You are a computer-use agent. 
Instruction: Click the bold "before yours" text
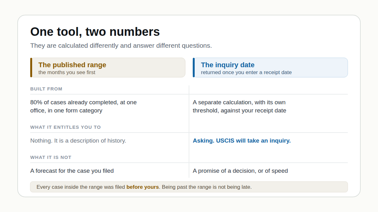coord(142,187)
